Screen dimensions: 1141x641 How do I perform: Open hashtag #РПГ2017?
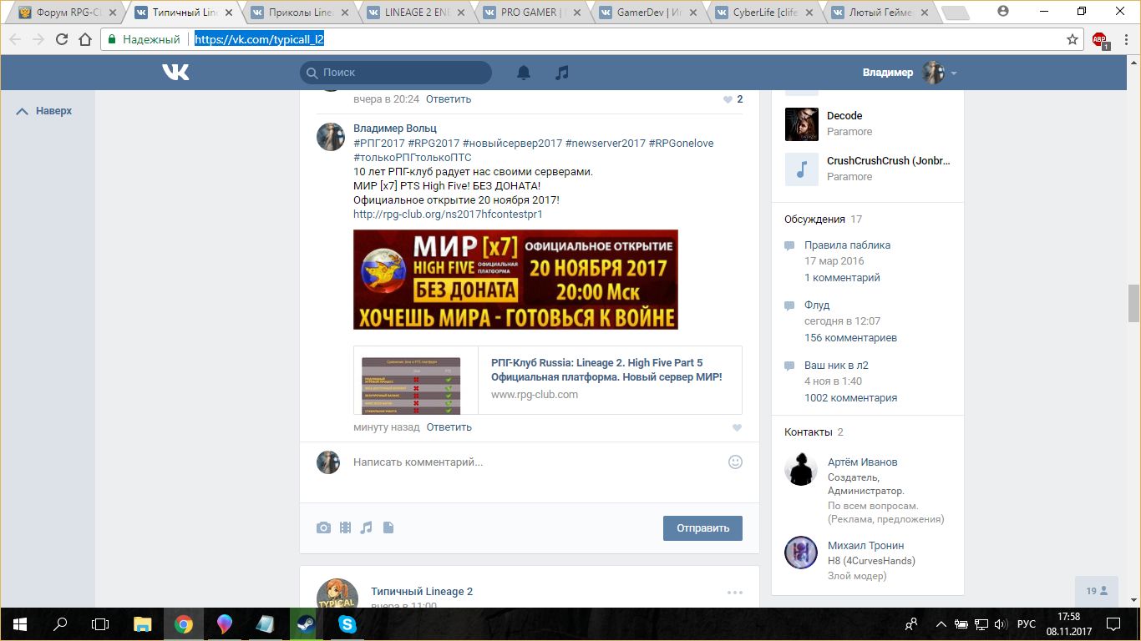(x=379, y=144)
